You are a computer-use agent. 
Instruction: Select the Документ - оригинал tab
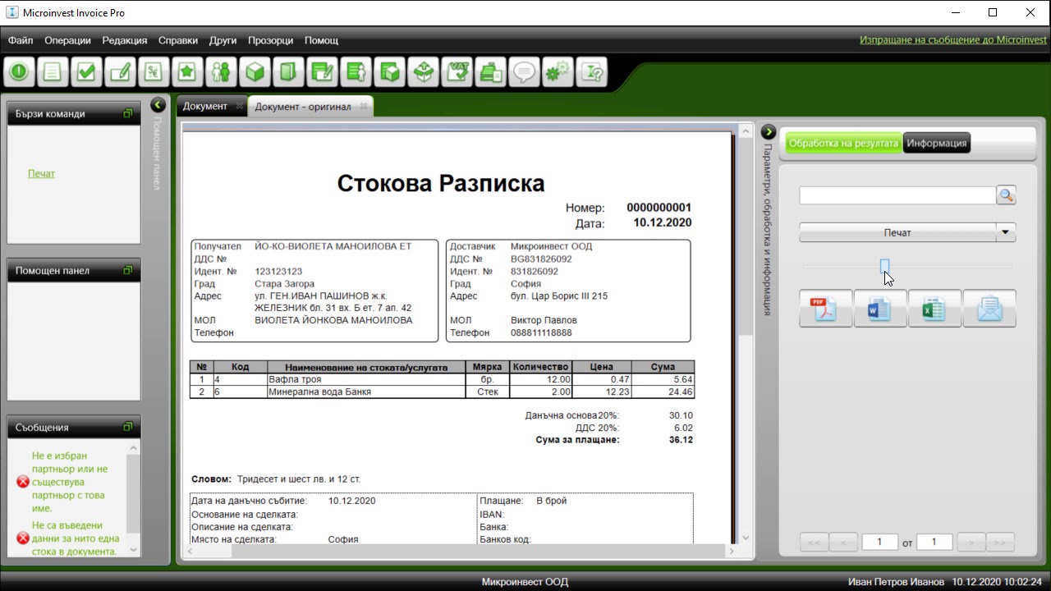pyautogui.click(x=303, y=107)
